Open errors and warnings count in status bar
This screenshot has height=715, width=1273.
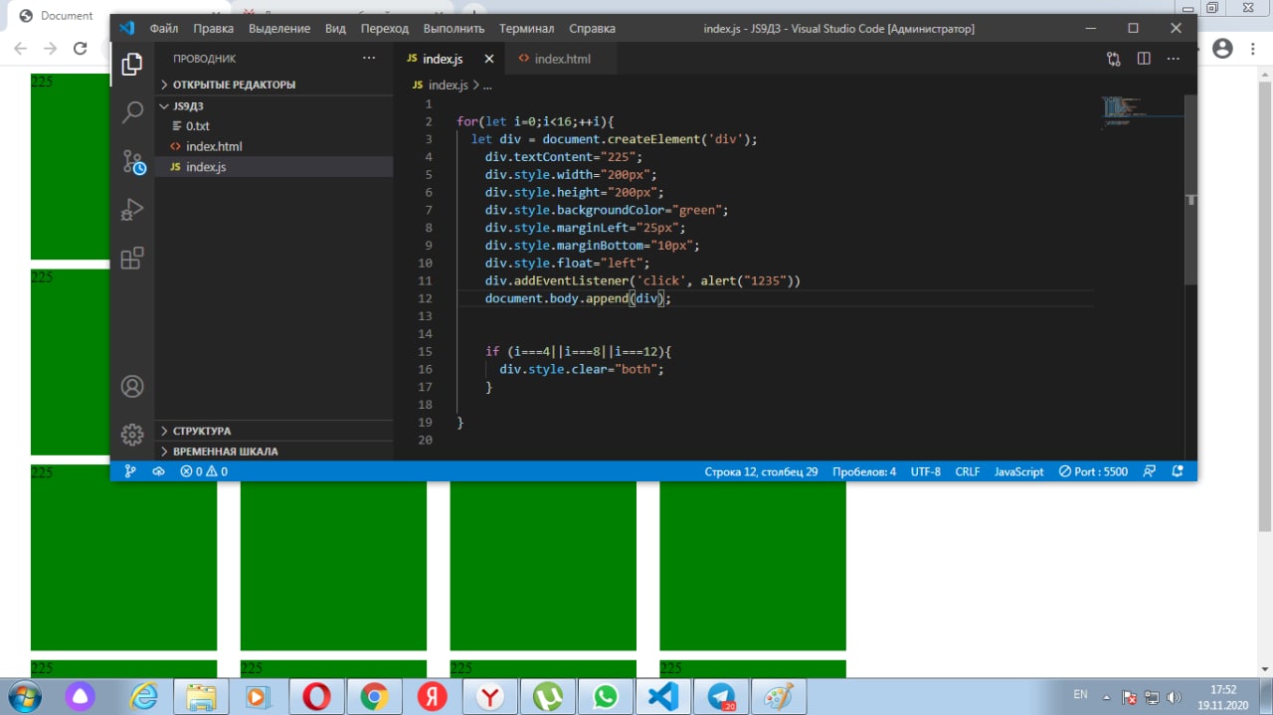(203, 471)
